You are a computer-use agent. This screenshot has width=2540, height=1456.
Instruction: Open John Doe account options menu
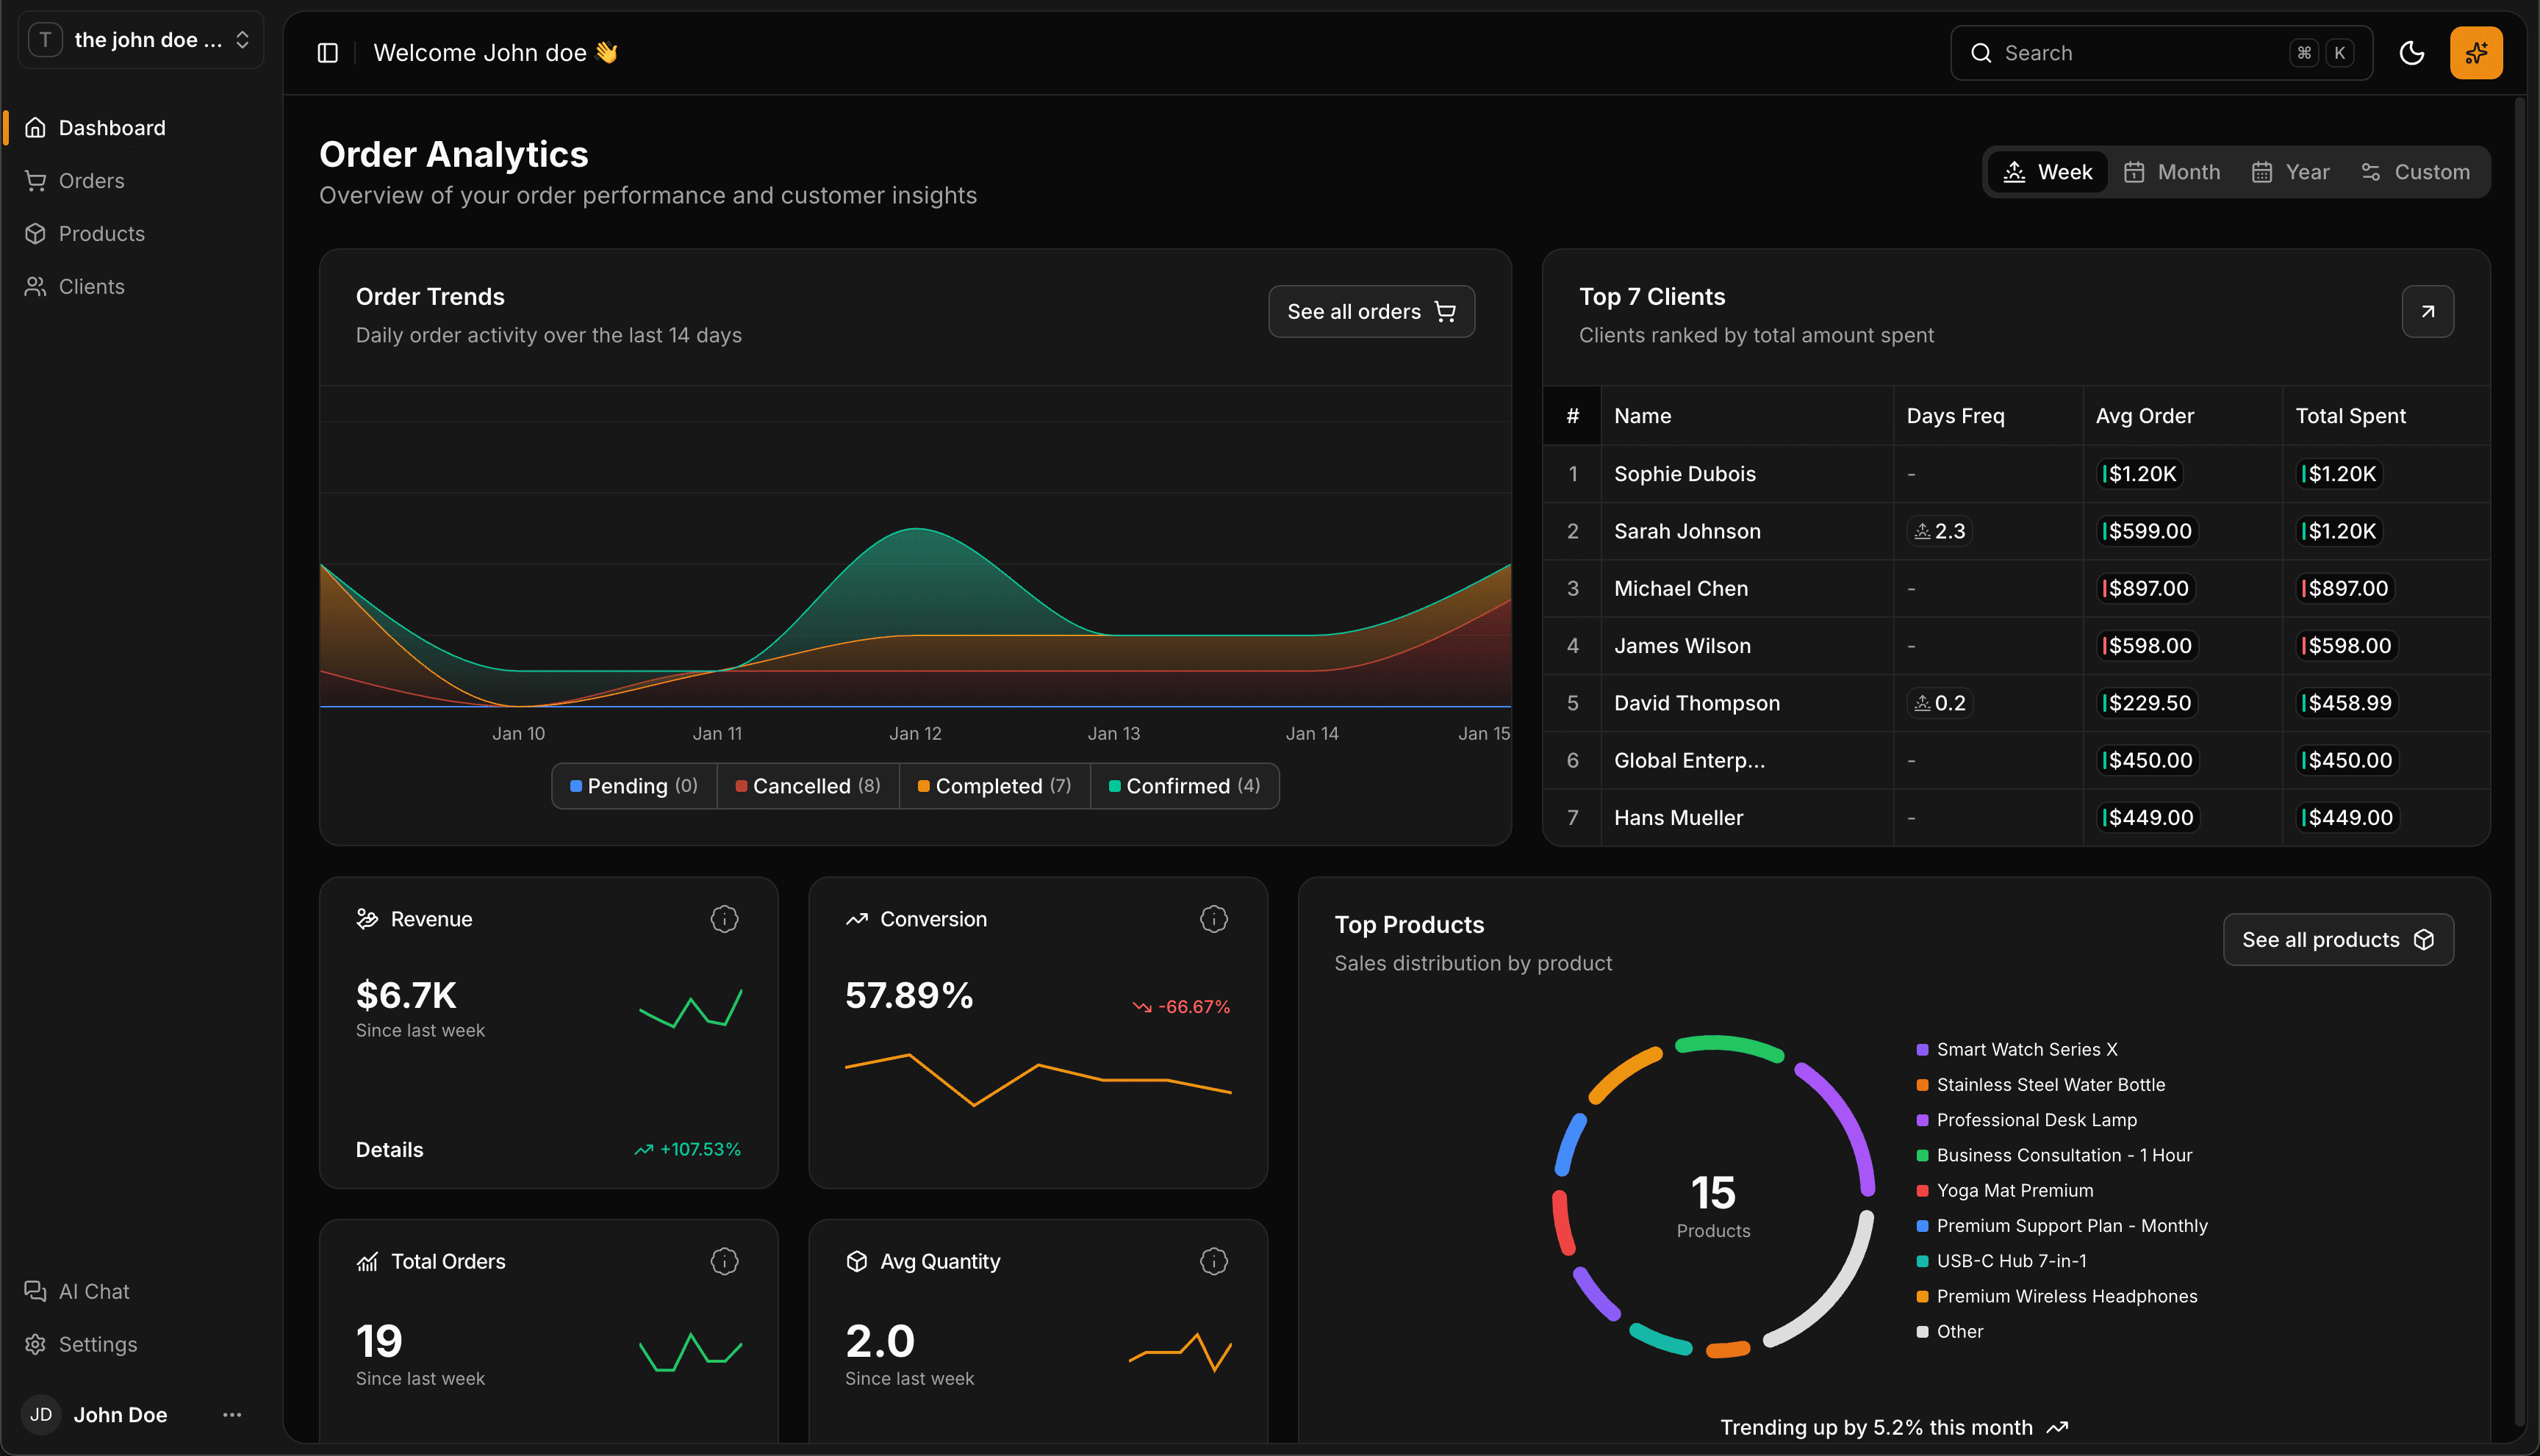[231, 1414]
